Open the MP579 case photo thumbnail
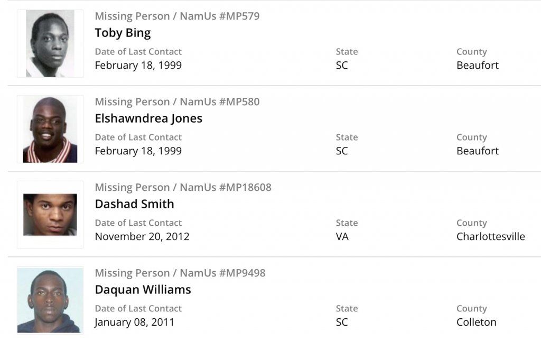Viewport: 541px width, 341px height. [x=50, y=44]
